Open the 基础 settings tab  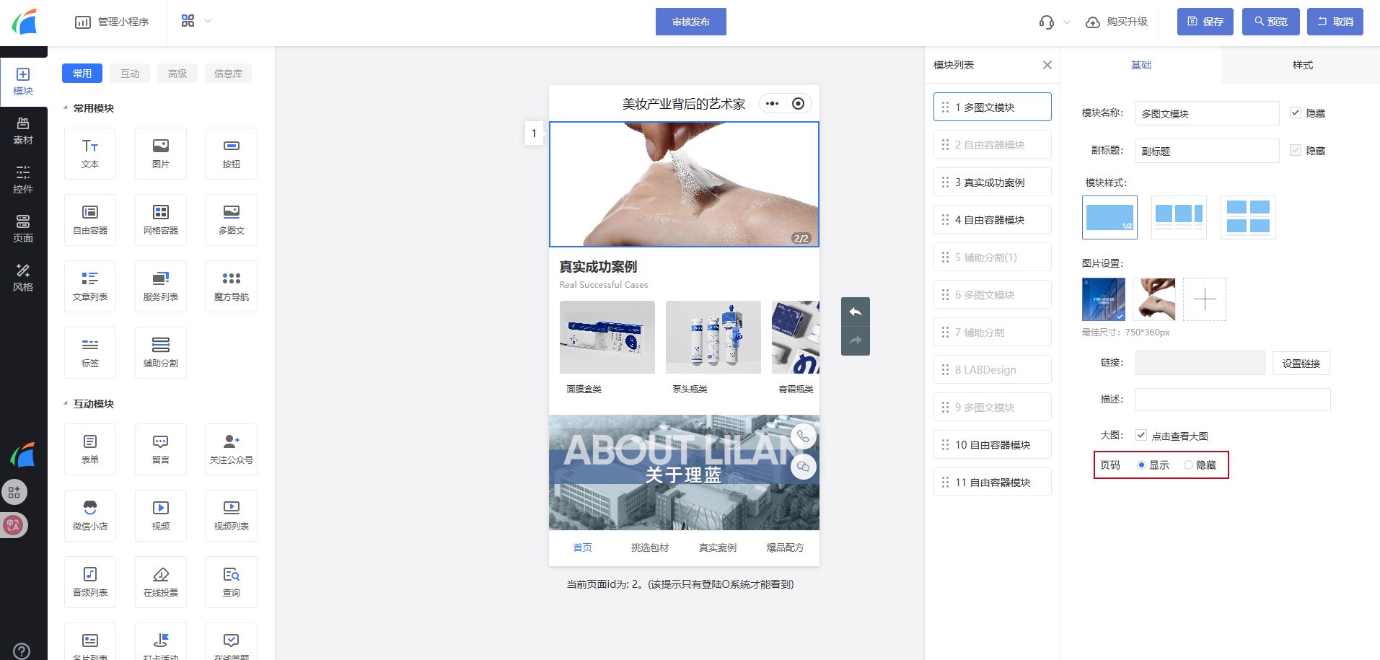[1141, 65]
